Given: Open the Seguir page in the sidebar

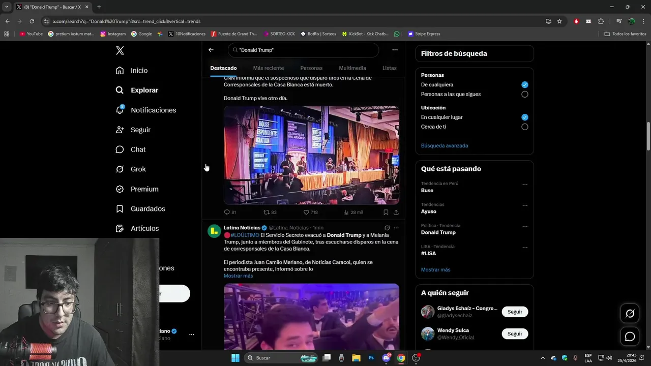Looking at the screenshot, I should tap(133, 130).
